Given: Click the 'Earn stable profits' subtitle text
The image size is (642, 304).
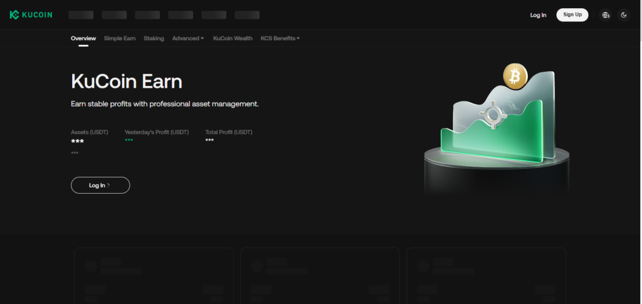Looking at the screenshot, I should 165,104.
